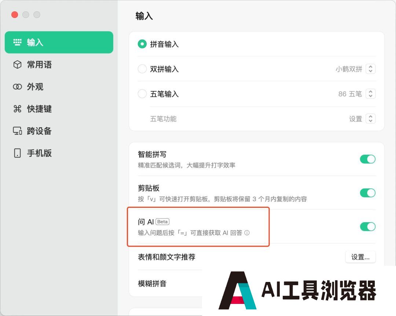Open the 输入 sidebar section
396x316 pixels.
click(59, 42)
